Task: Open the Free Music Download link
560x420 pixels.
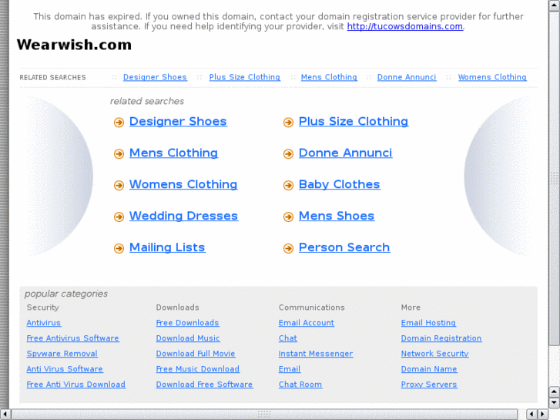Action: (198, 369)
